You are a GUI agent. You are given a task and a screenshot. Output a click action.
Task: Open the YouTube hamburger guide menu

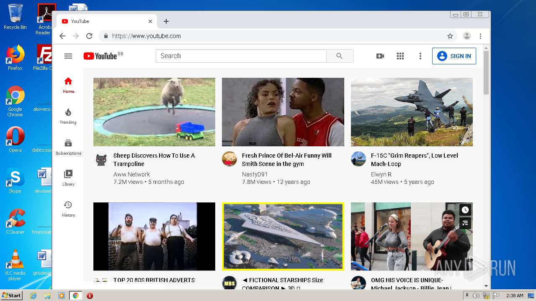(x=68, y=56)
